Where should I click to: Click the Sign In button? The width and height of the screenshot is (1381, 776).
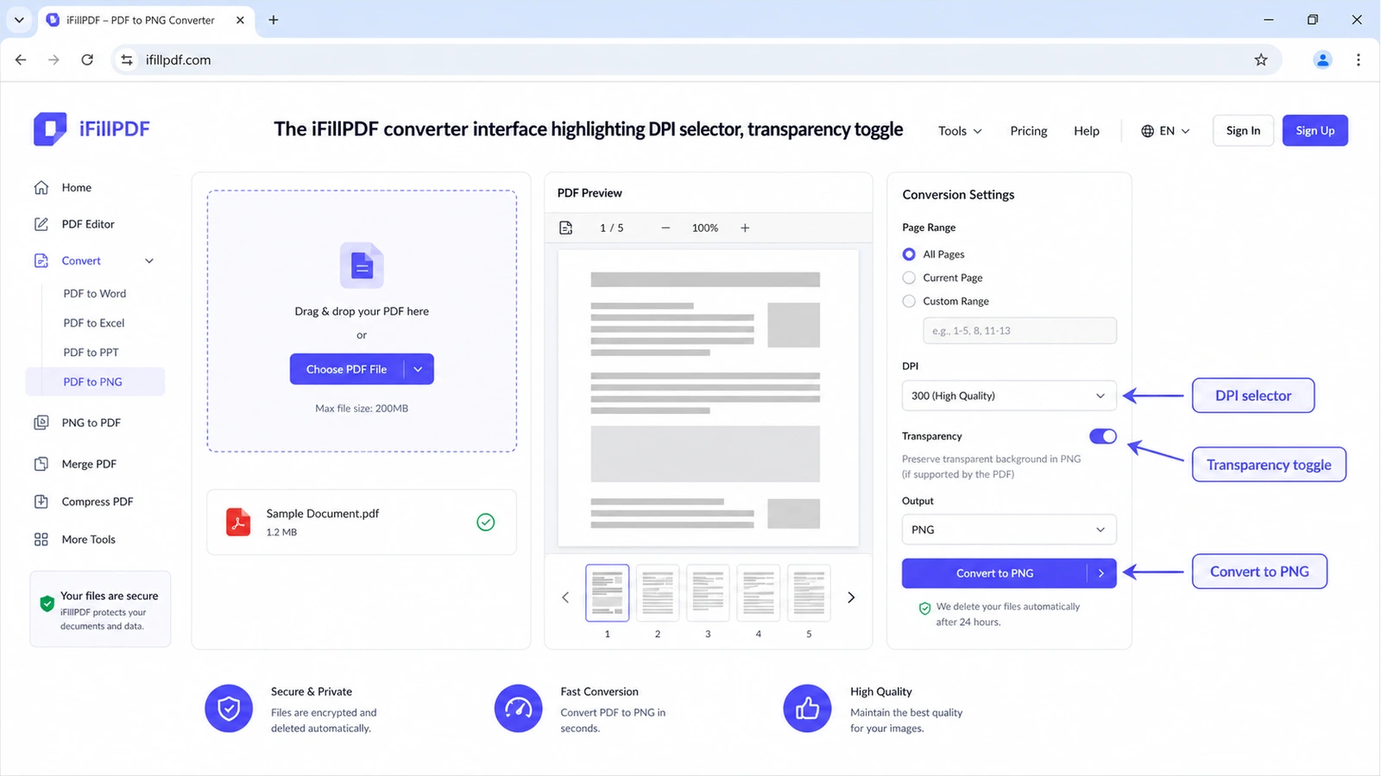pyautogui.click(x=1243, y=131)
